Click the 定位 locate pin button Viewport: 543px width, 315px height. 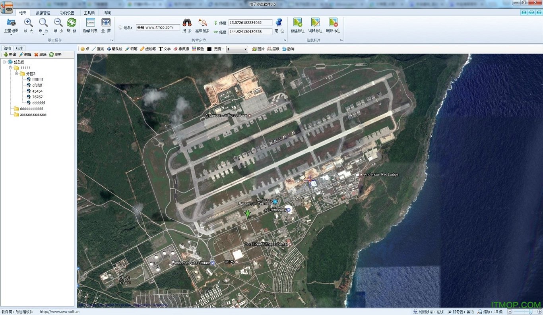click(x=279, y=25)
